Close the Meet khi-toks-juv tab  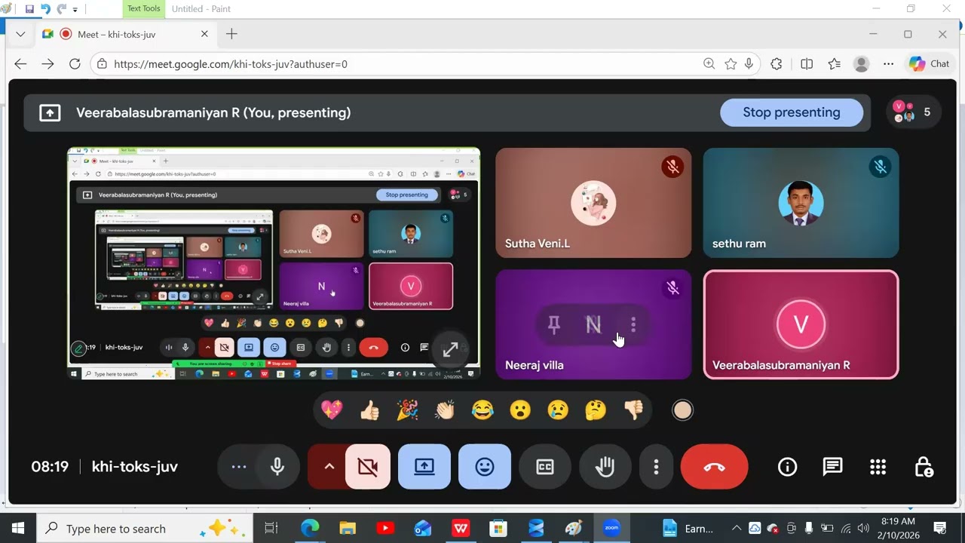click(x=204, y=34)
